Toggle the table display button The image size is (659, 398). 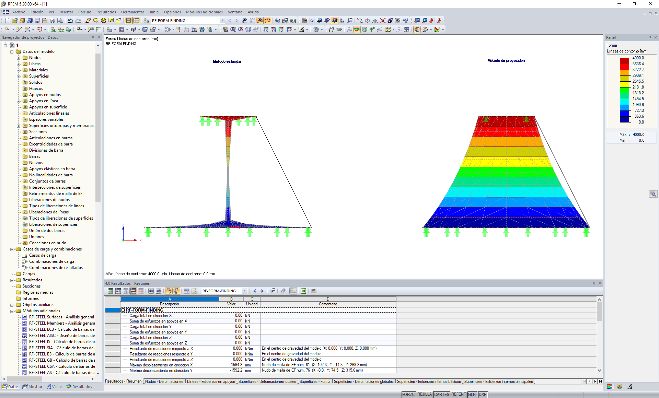pos(136,21)
